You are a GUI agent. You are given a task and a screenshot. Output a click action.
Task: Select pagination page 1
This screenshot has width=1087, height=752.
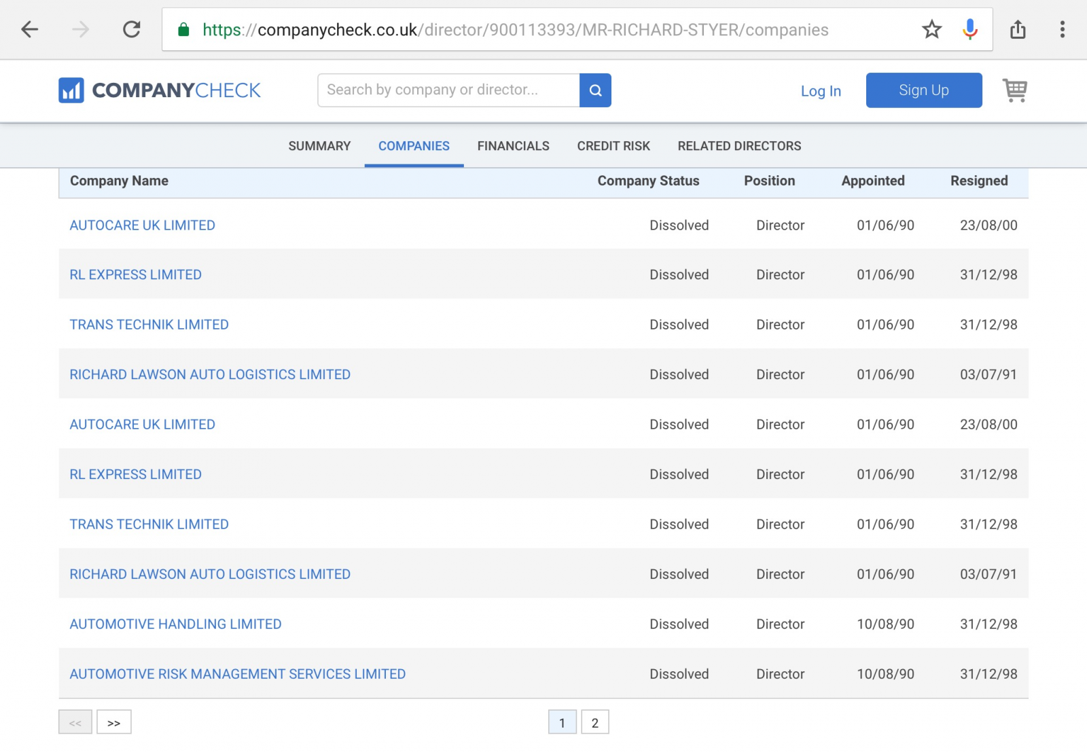click(x=563, y=722)
